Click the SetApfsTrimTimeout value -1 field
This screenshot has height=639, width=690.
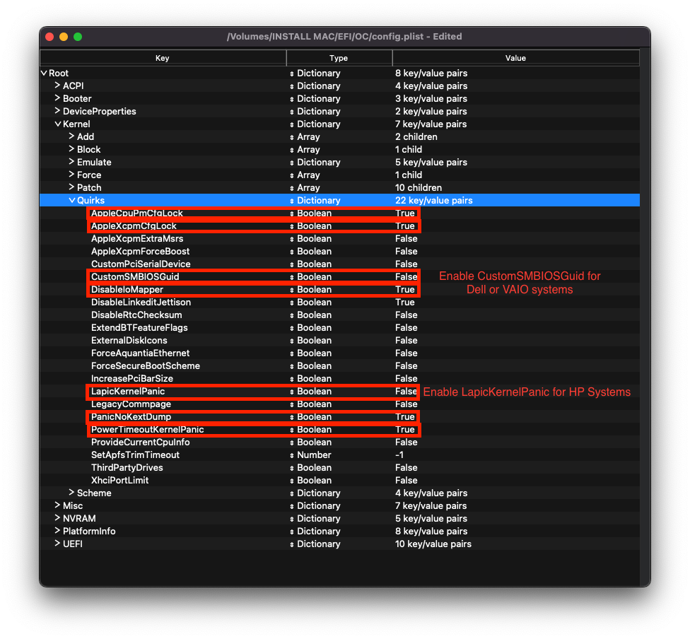pyautogui.click(x=400, y=455)
